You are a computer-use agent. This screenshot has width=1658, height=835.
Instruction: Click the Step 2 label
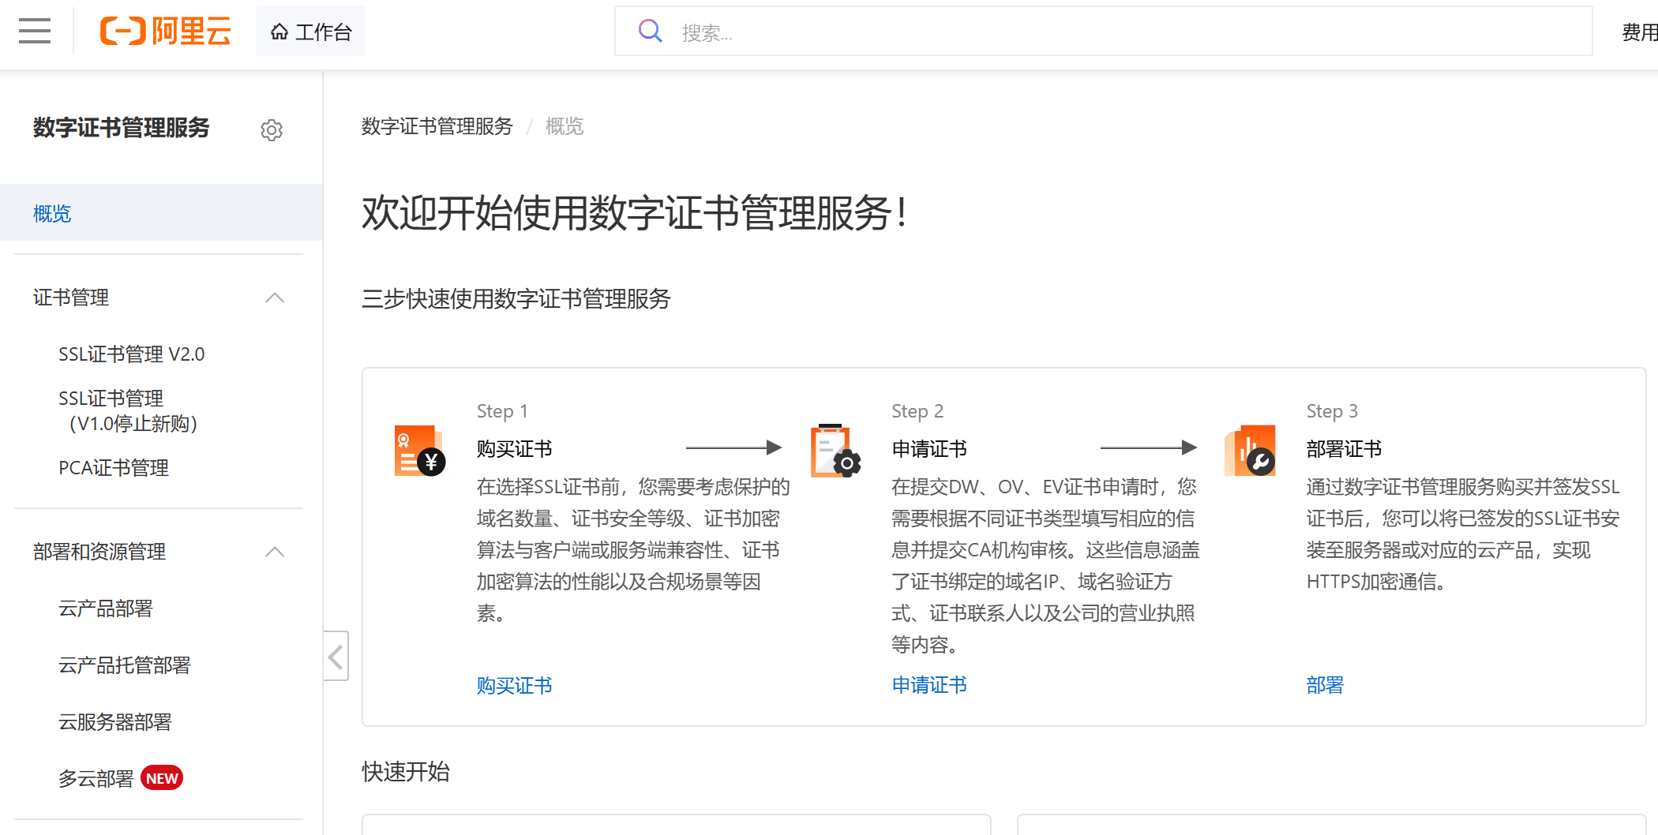(x=917, y=411)
